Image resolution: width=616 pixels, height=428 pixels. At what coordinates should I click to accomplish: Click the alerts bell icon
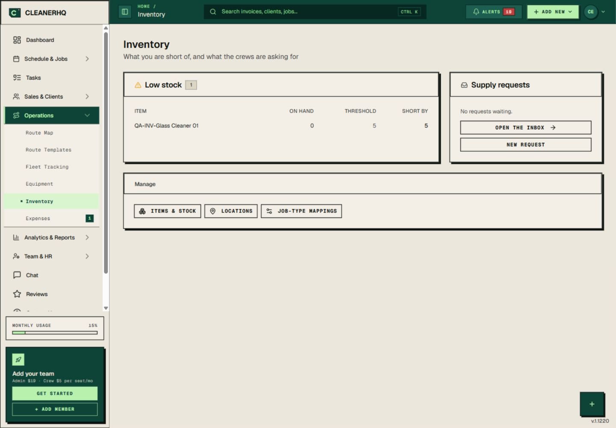click(476, 12)
